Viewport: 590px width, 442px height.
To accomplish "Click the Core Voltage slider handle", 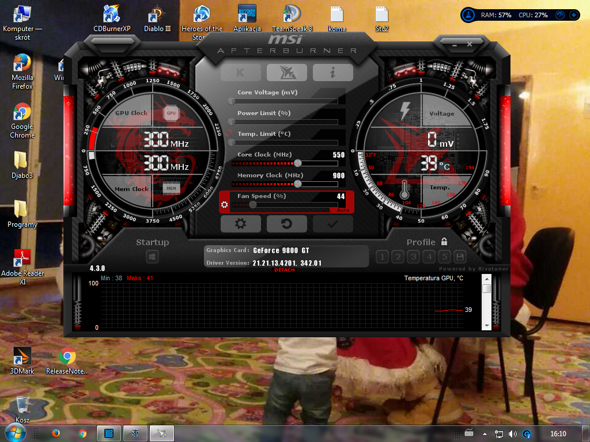I will [232, 101].
